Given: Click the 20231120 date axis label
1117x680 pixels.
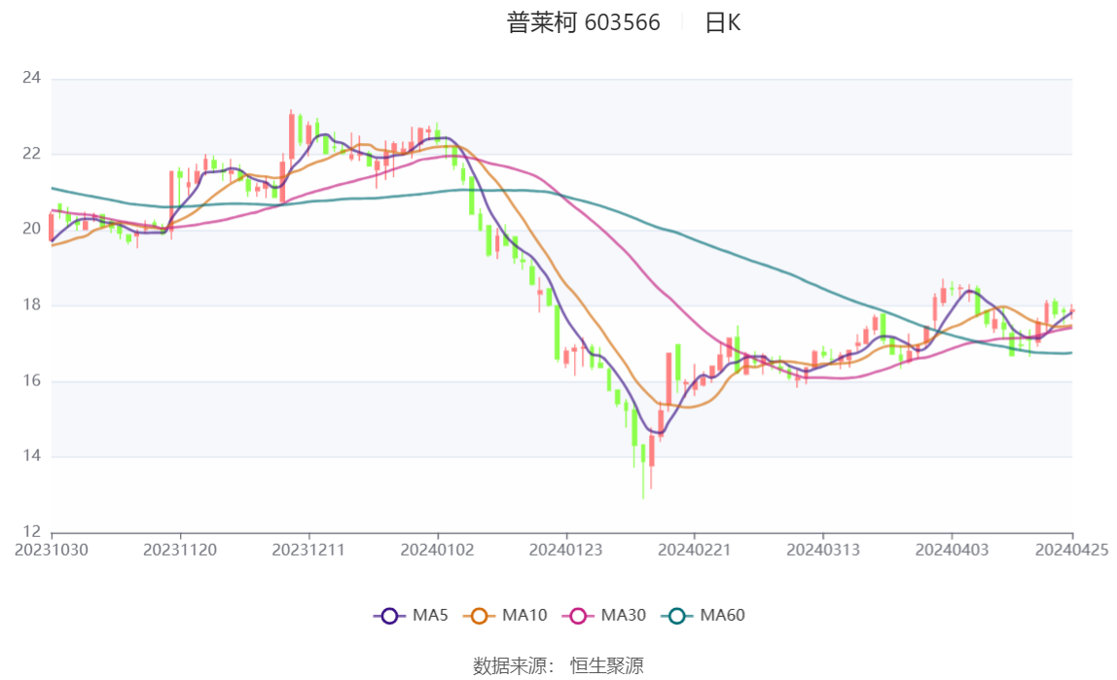Looking at the screenshot, I should coord(180,551).
